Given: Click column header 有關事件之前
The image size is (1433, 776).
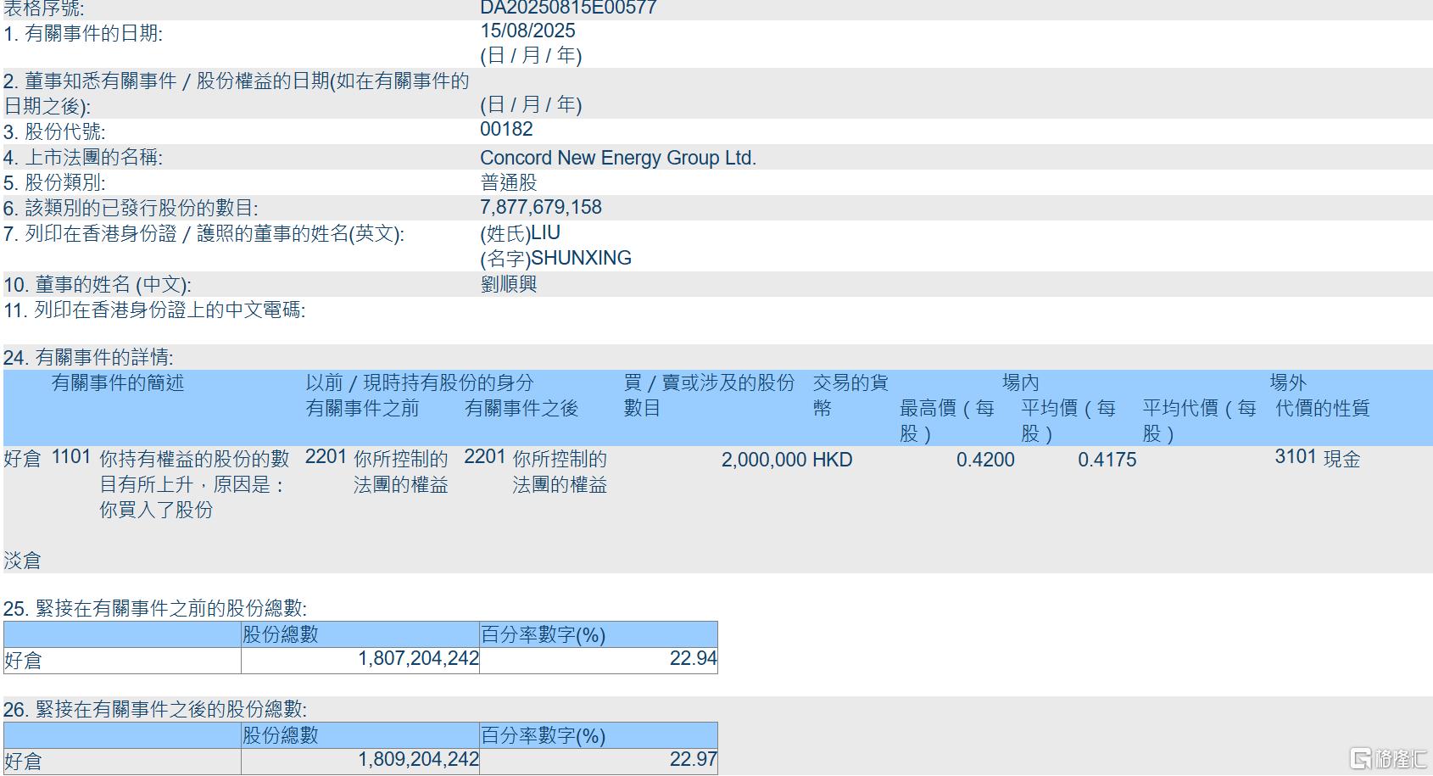Looking at the screenshot, I should pos(362,409).
